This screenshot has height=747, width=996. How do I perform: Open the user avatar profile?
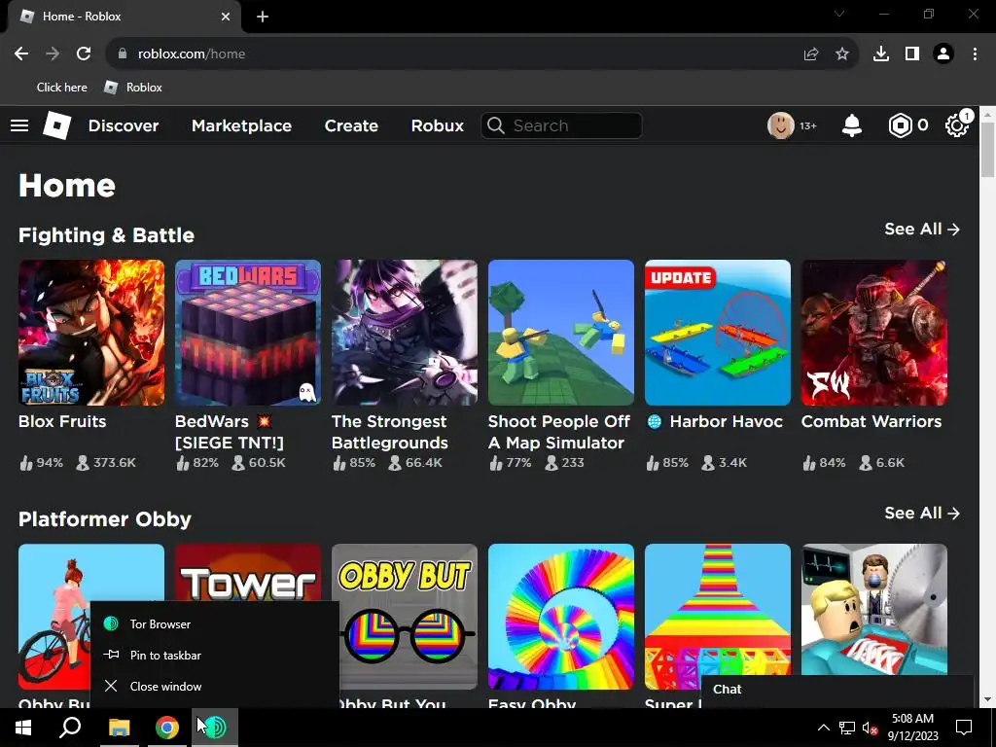[781, 125]
